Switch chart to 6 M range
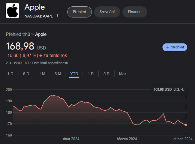Screen dimensions: 195x144 click(x=58, y=73)
